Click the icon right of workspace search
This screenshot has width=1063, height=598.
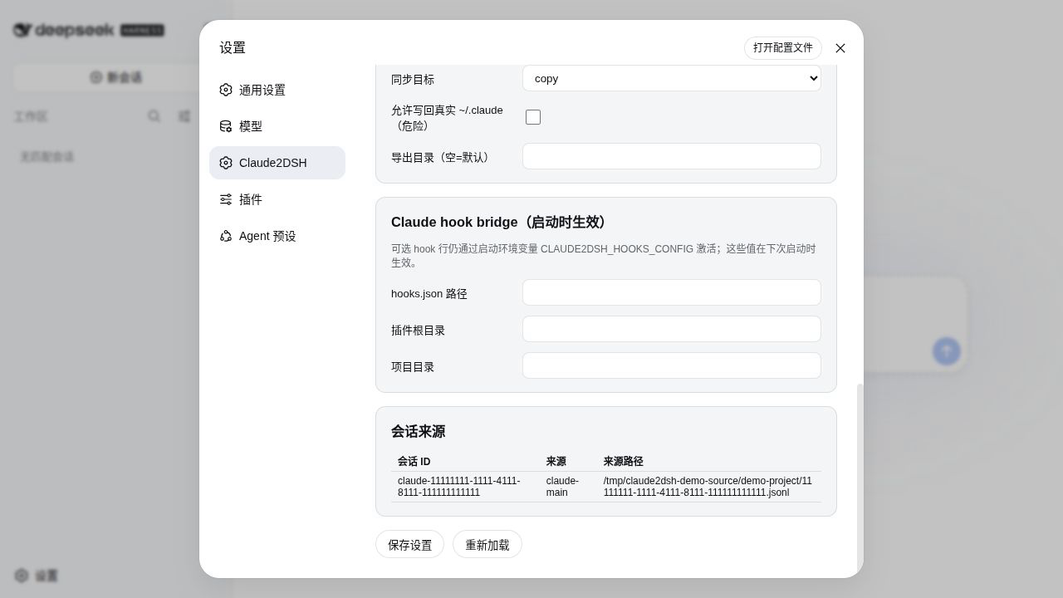[184, 116]
